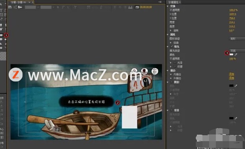The height and width of the screenshot is (149, 245).
Task: Click the timecode 00;00;00;00 display
Action: (x=146, y=7)
